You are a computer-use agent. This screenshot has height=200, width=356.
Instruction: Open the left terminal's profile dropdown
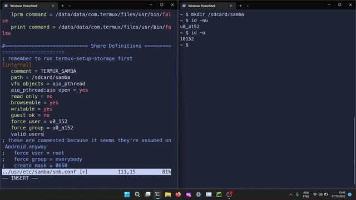click(x=70, y=6)
